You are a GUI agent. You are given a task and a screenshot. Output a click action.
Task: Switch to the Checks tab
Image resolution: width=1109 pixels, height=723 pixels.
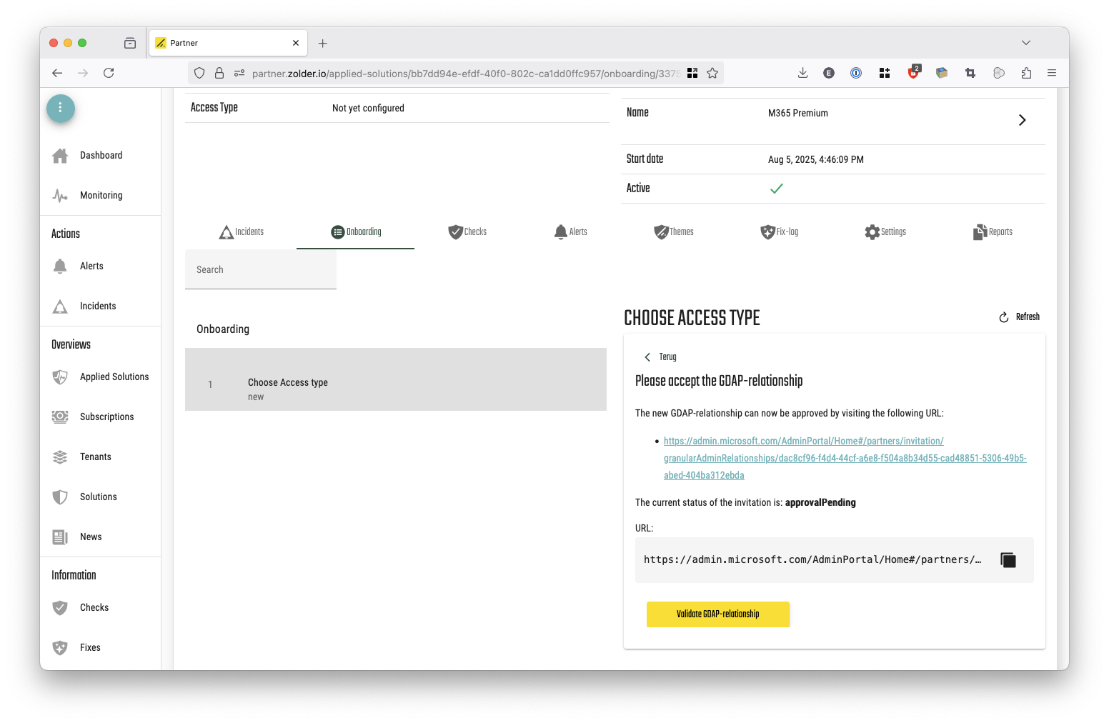click(467, 232)
